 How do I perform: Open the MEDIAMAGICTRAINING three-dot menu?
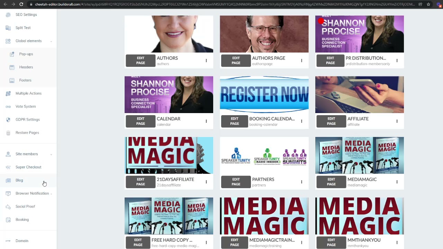[301, 242]
